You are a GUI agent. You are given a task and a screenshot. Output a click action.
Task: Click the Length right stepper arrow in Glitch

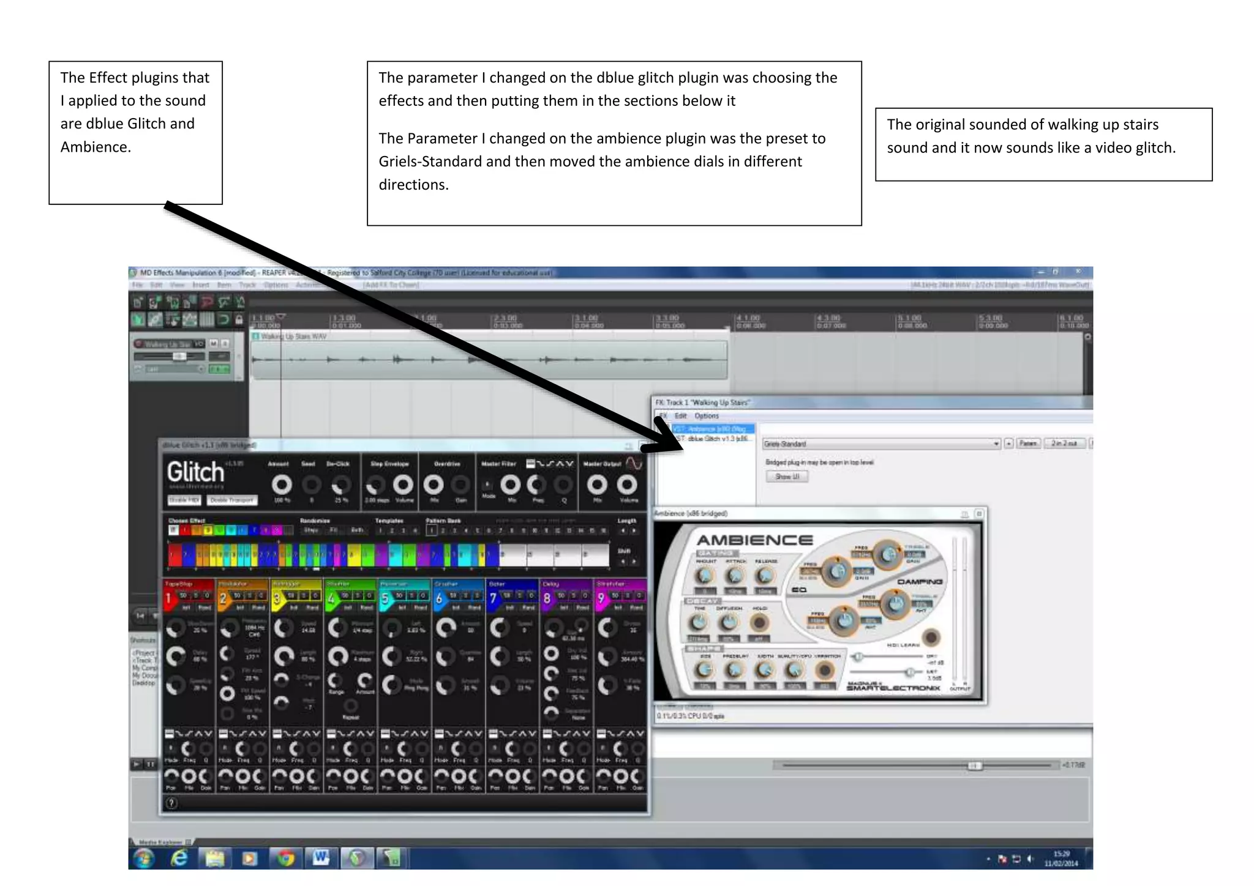(x=634, y=530)
